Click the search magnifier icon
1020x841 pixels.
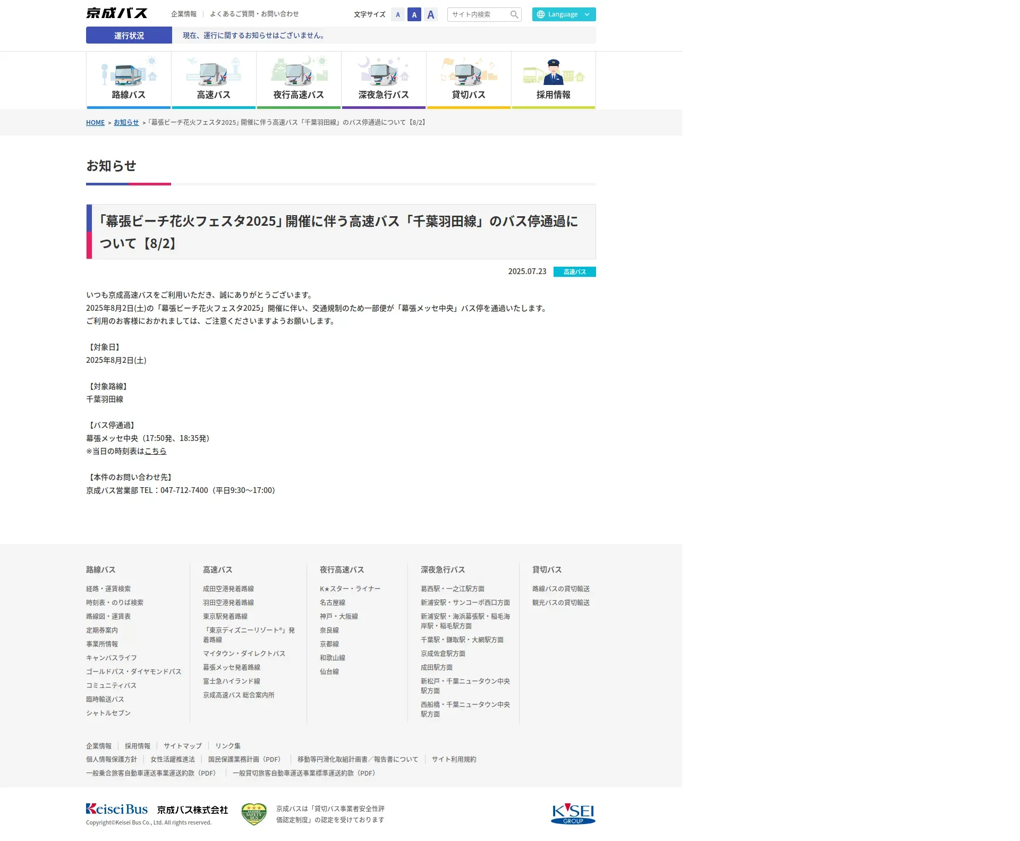pyautogui.click(x=514, y=14)
